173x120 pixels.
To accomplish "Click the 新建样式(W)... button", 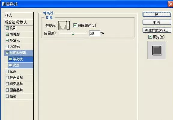I will (x=157, y=30).
